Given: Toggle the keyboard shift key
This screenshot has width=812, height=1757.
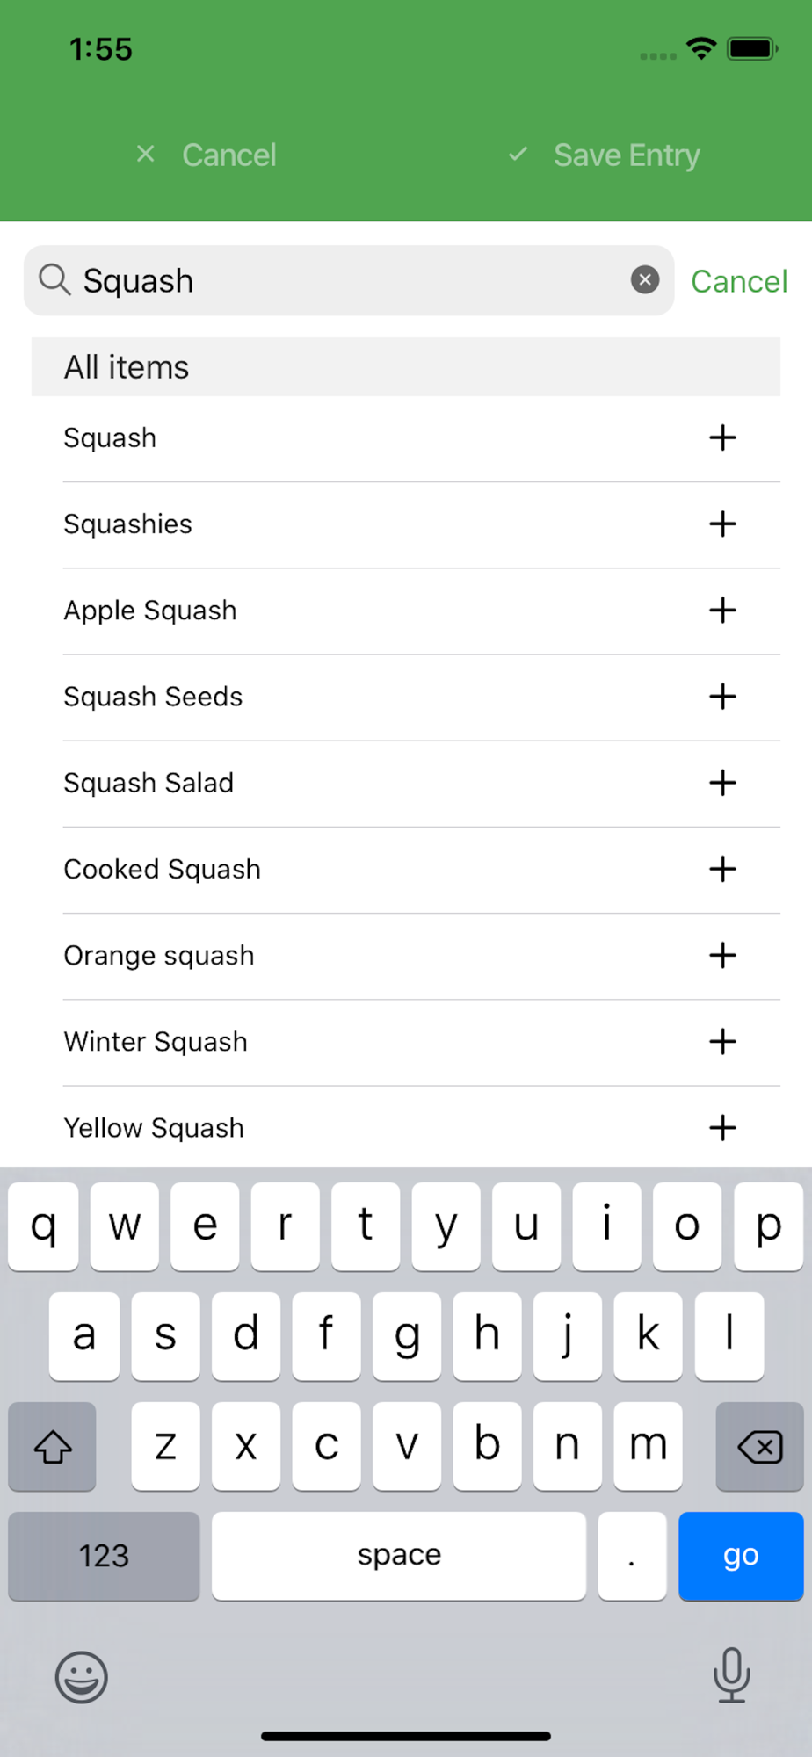Looking at the screenshot, I should coord(53,1446).
